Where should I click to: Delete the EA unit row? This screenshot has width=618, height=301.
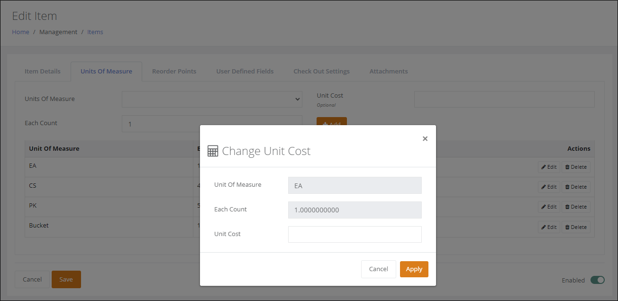[576, 167]
